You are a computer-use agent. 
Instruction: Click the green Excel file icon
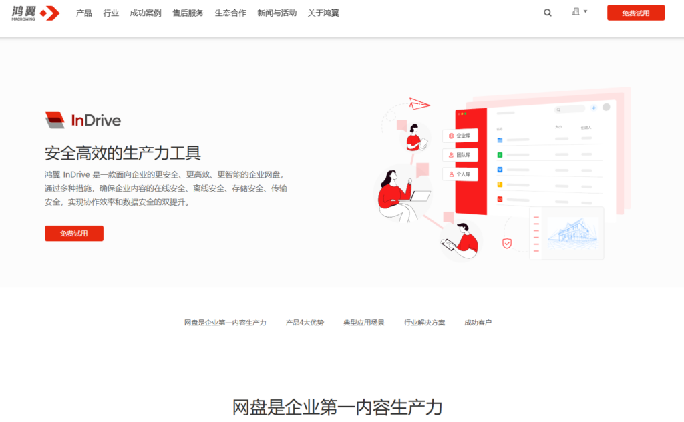pyautogui.click(x=500, y=155)
